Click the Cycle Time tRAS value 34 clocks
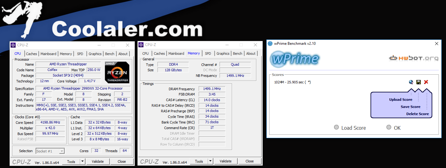 [212, 116]
